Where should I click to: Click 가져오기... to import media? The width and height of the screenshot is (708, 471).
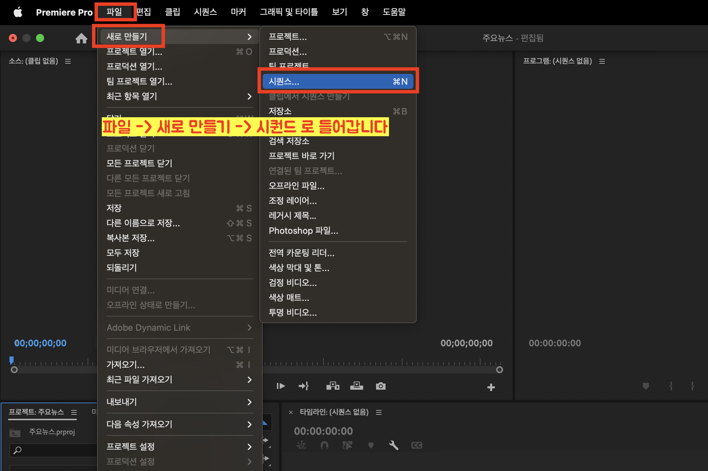click(126, 365)
